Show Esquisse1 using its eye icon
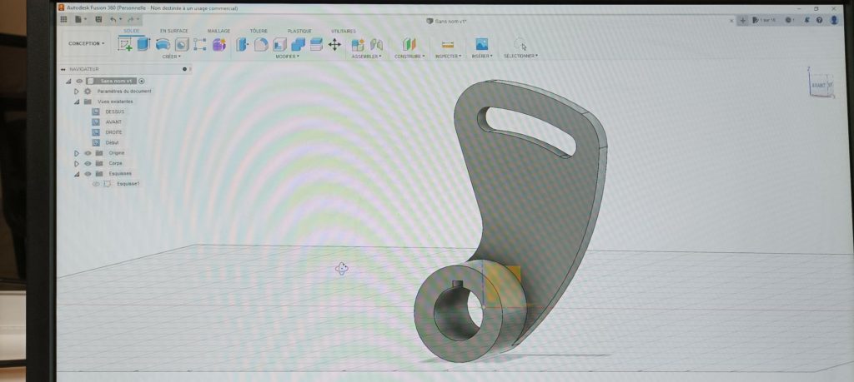Viewport: 854px width, 382px height. [96, 184]
